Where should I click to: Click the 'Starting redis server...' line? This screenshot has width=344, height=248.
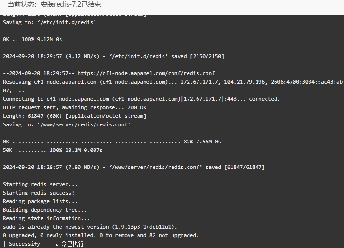40,184
